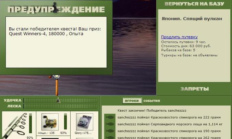Click the fishing rod equipment image

click(15, 126)
